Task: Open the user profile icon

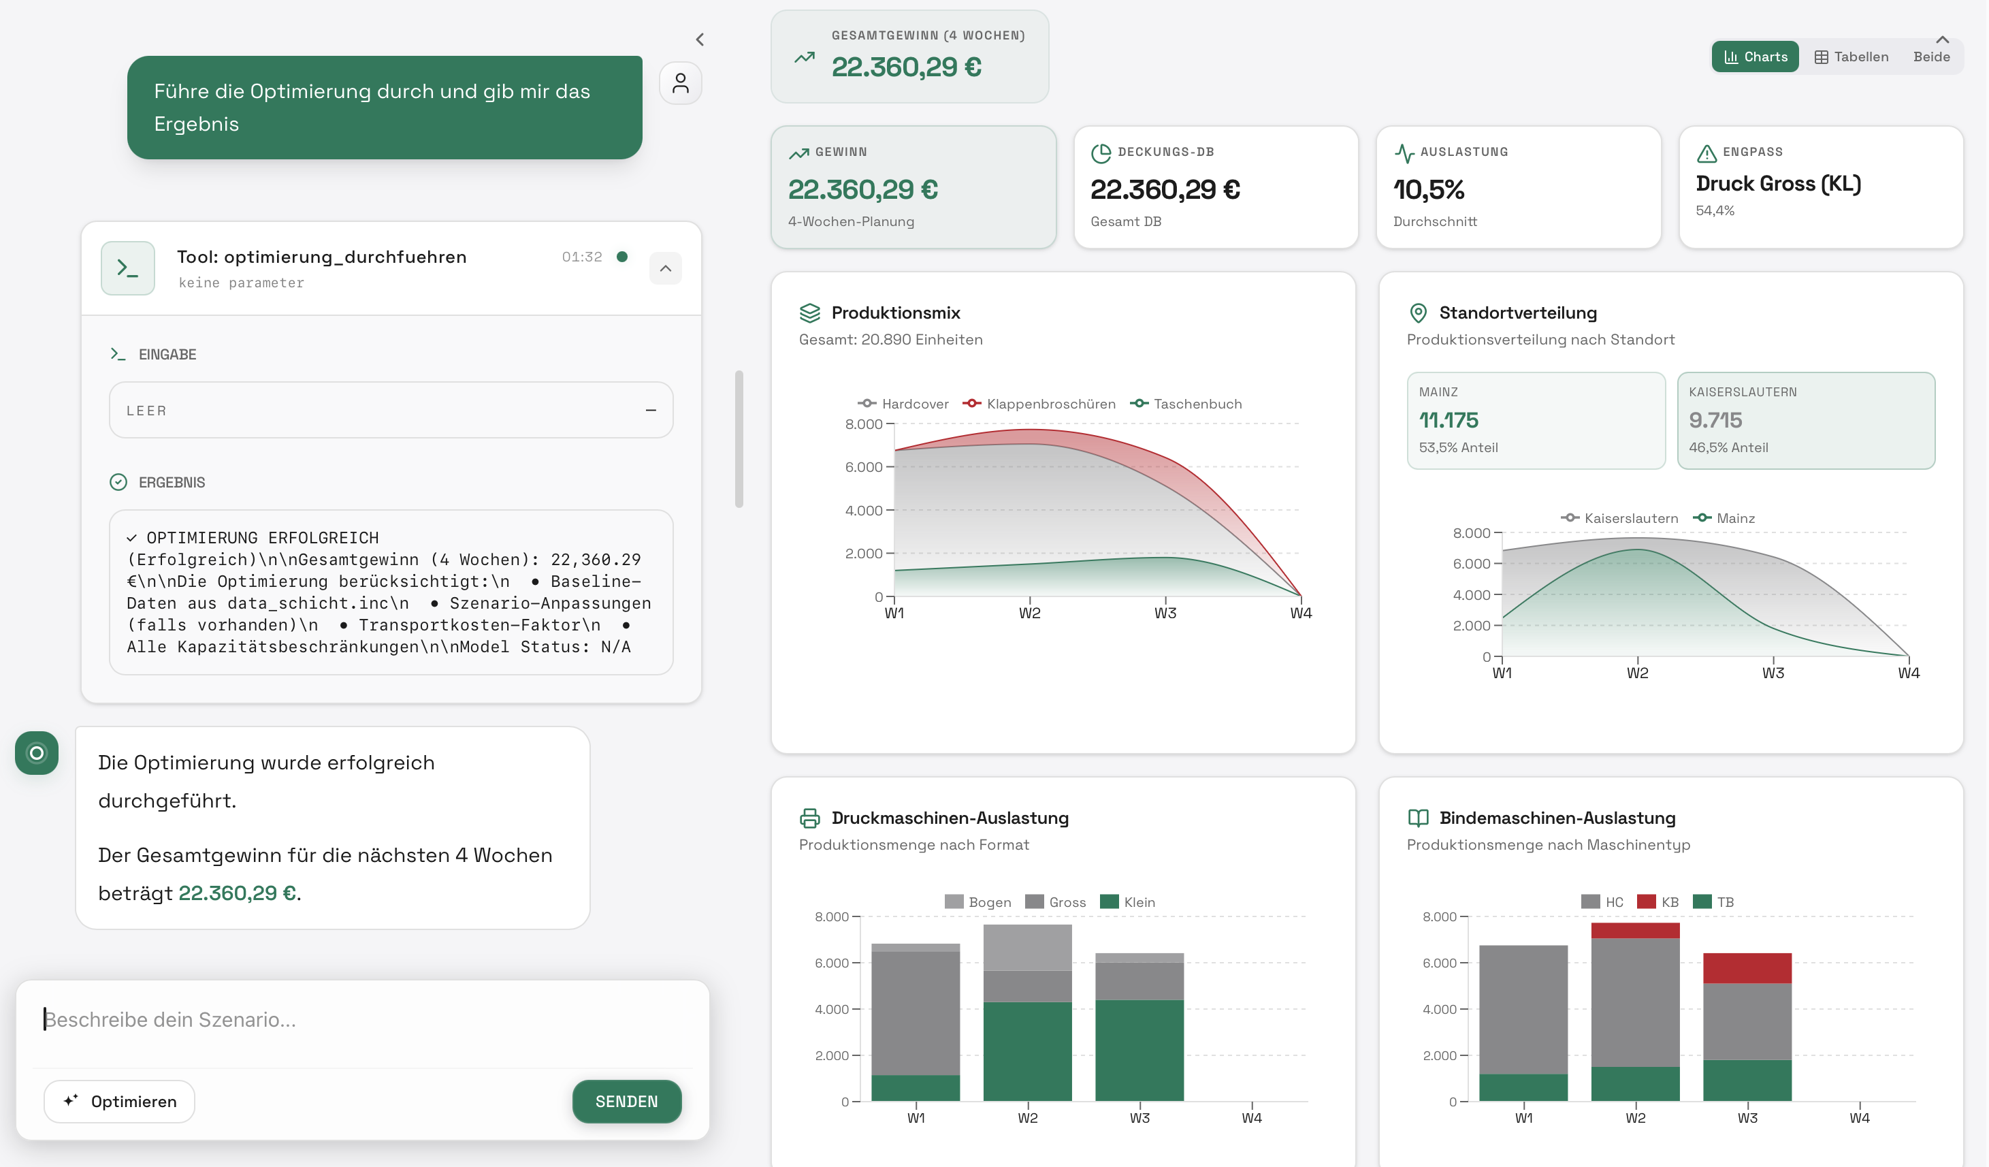Action: [x=681, y=83]
